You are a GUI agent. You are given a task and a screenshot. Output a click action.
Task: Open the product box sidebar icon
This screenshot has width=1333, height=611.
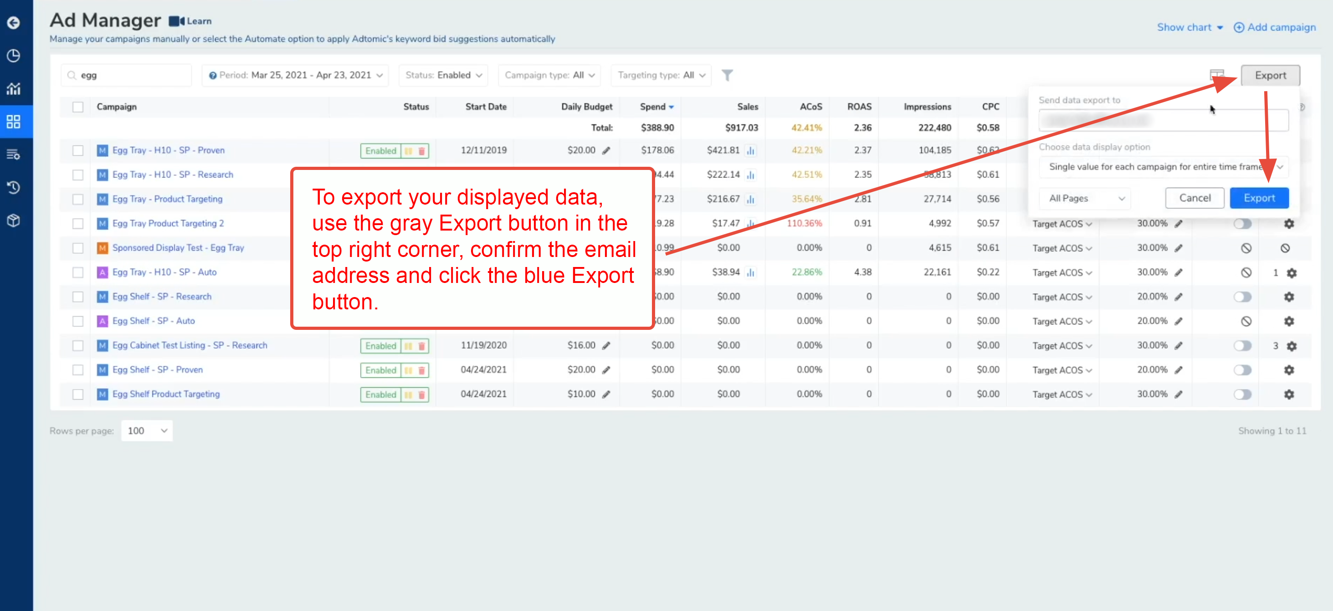(14, 221)
